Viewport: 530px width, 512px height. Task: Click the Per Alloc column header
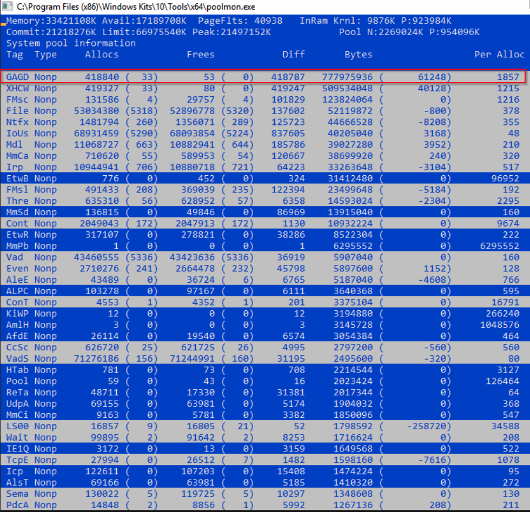tap(499, 54)
